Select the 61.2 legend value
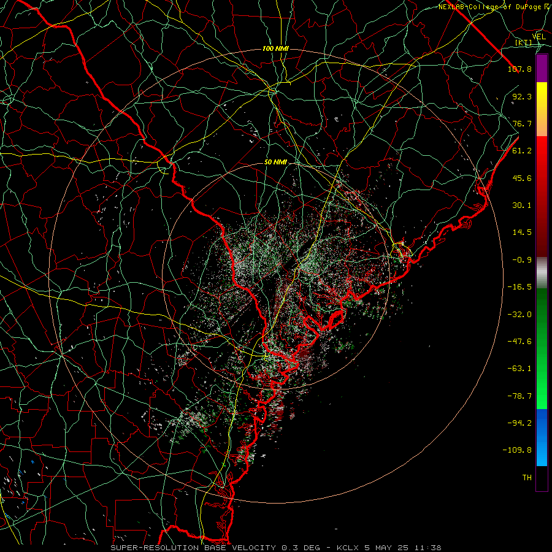 click(522, 151)
